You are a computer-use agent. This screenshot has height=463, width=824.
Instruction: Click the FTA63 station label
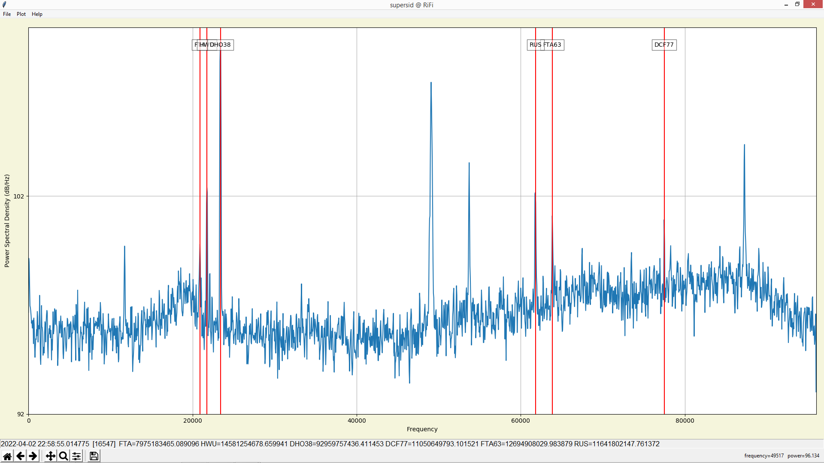coord(552,45)
